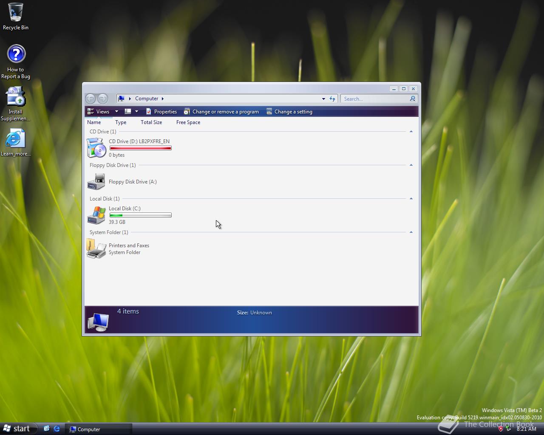This screenshot has width=544, height=435.
Task: Click the 'CD Drive (1)' group heading
Action: (103, 132)
